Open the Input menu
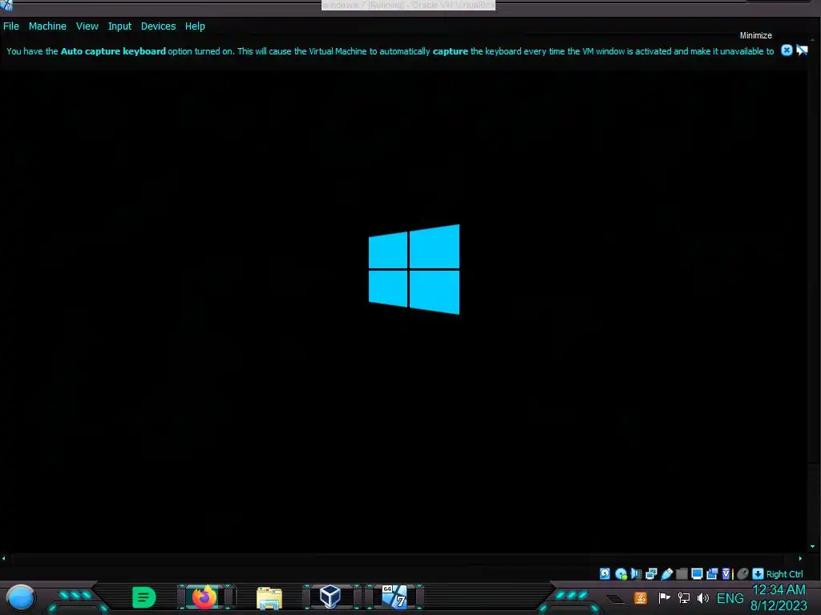Screen dimensions: 821x615 120,26
